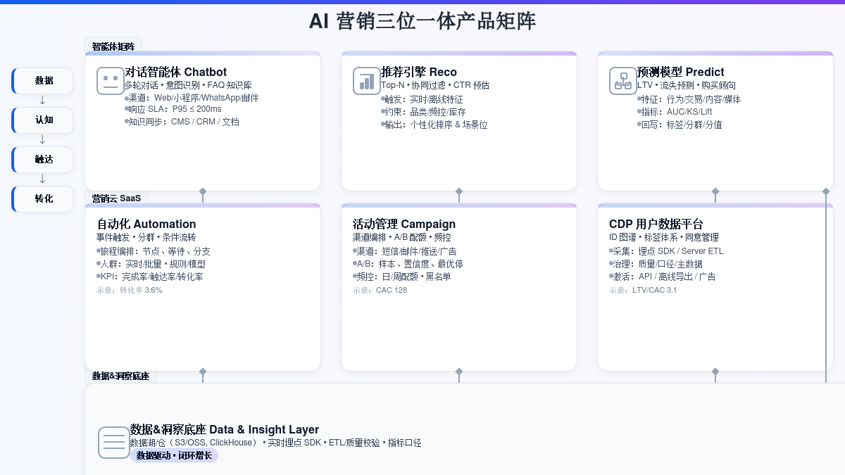Open the 活动管理 Campaign card title
The height and width of the screenshot is (475, 845).
pyautogui.click(x=403, y=224)
